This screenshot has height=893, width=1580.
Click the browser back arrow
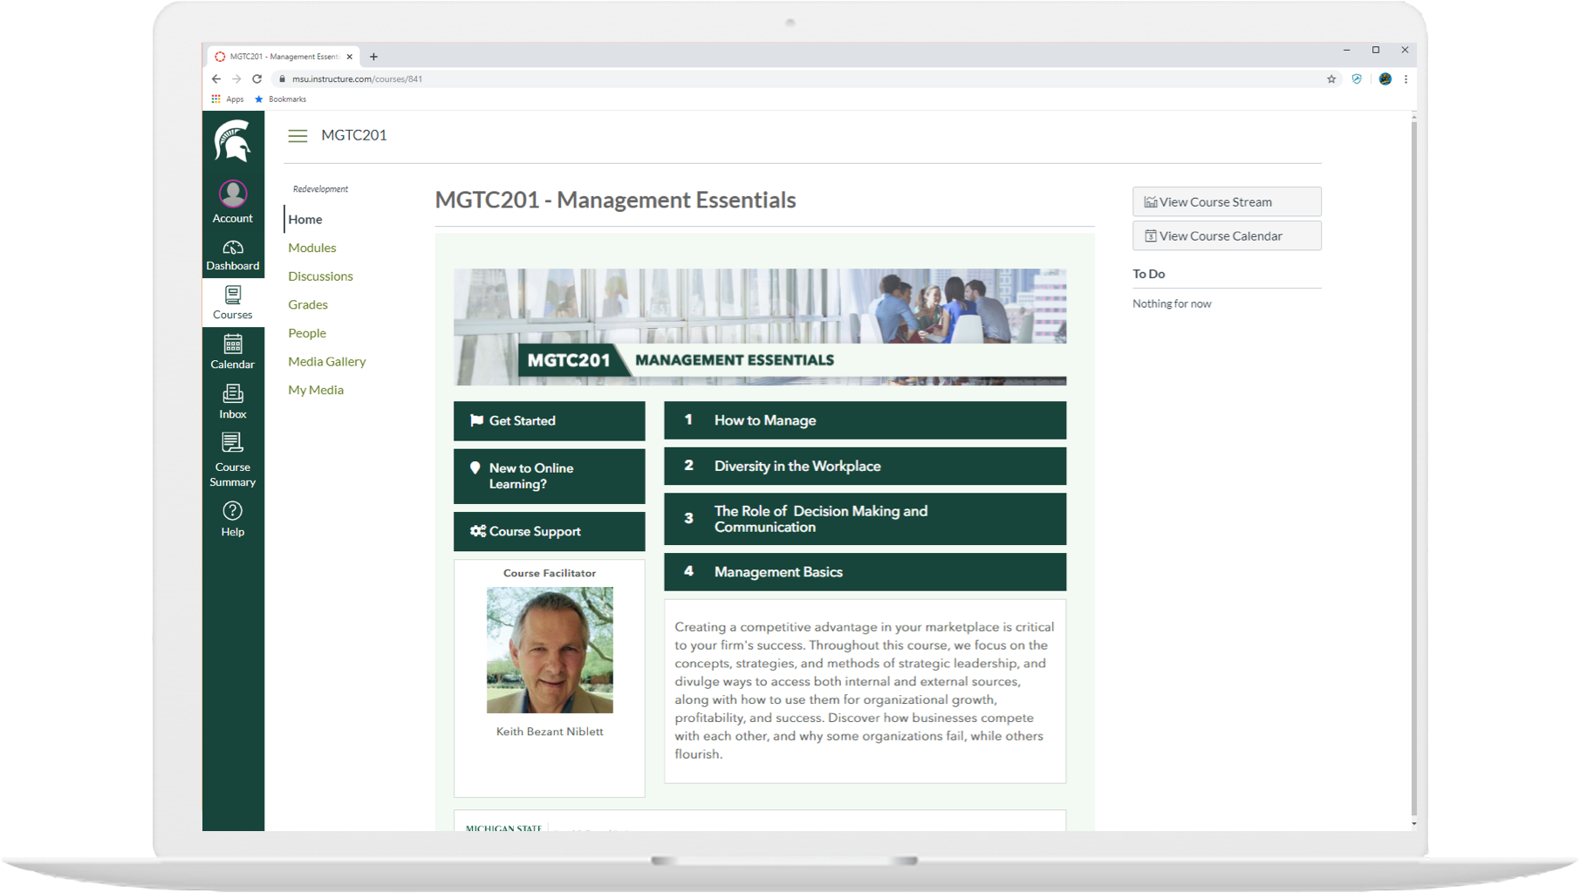216,78
